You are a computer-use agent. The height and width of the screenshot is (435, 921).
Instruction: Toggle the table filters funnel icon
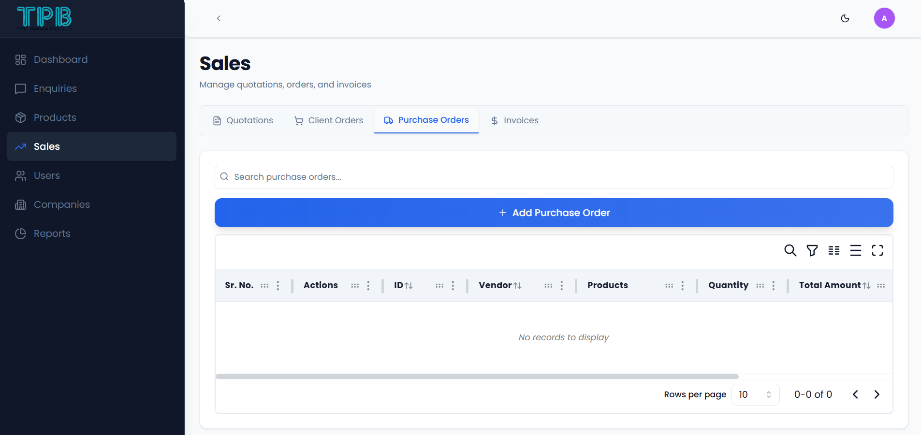[x=812, y=250]
